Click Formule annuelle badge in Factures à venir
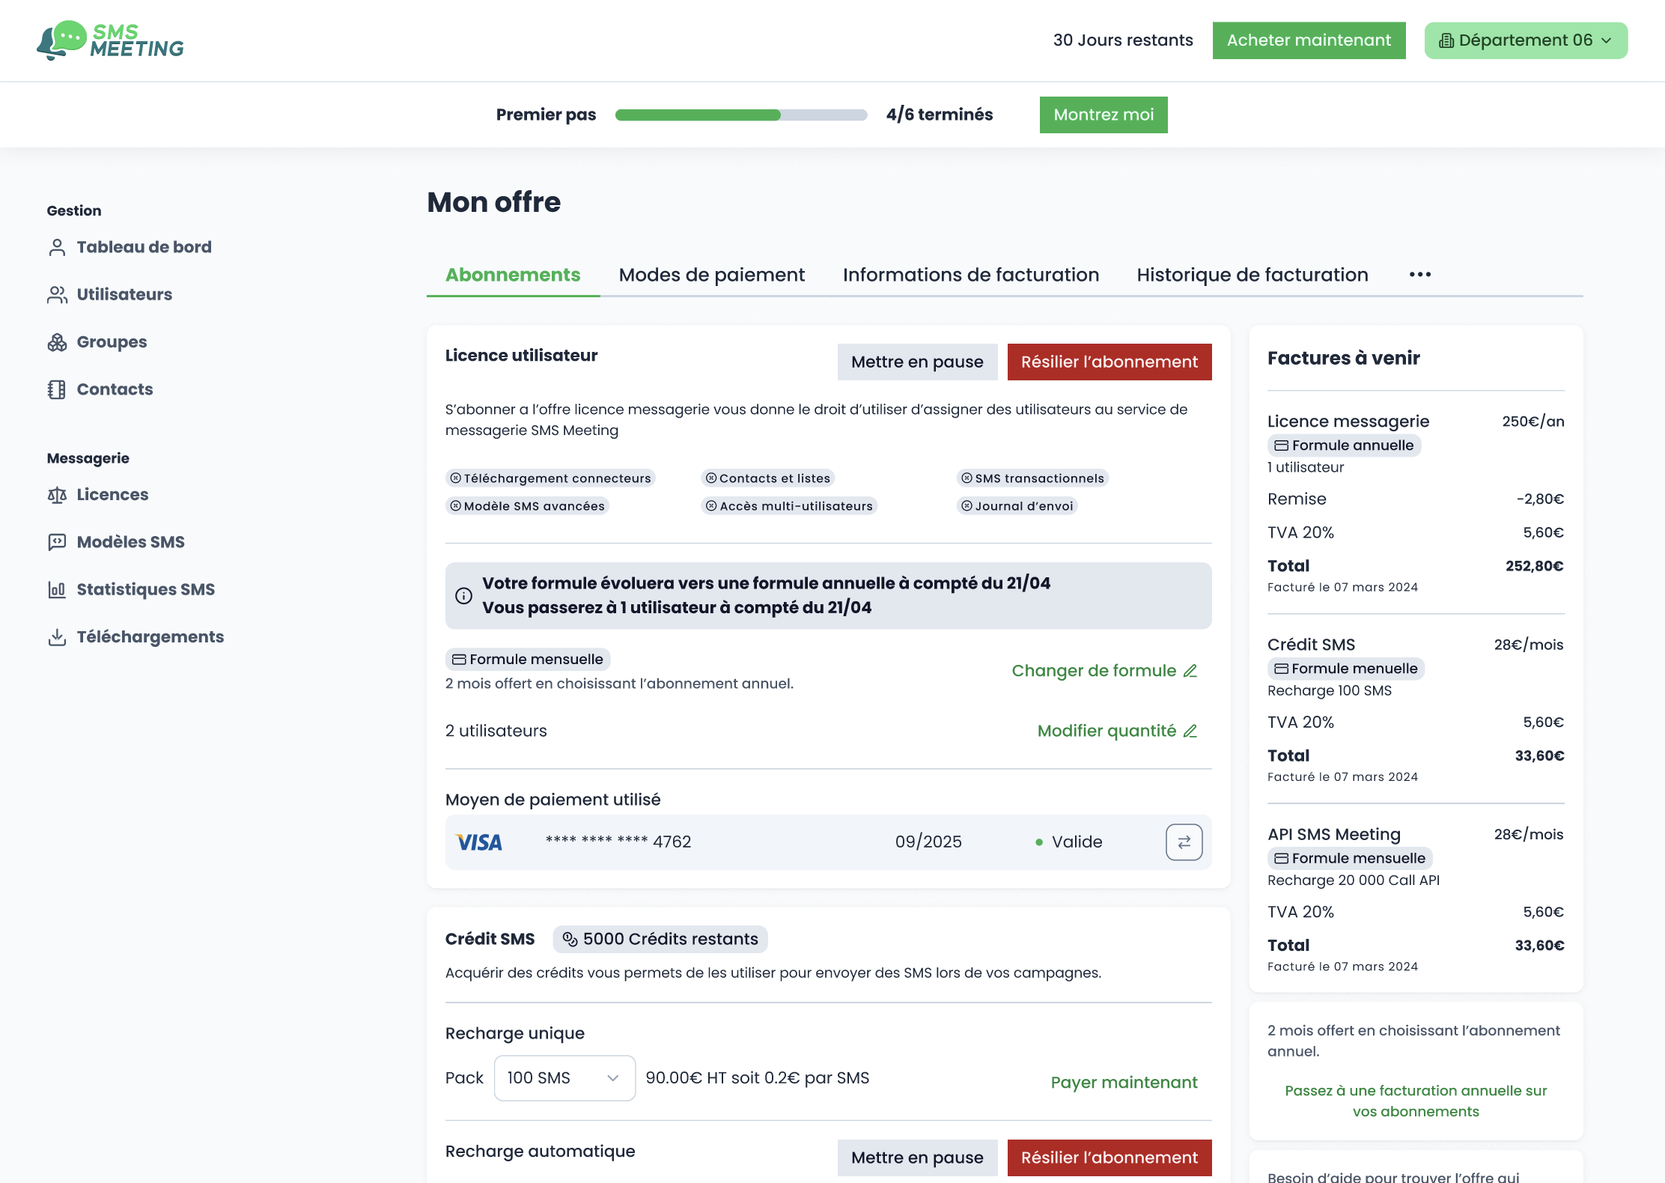Screen dimensions: 1665x1183 point(1344,445)
